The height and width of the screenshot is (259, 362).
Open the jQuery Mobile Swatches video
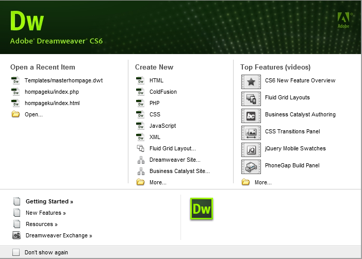pyautogui.click(x=295, y=148)
